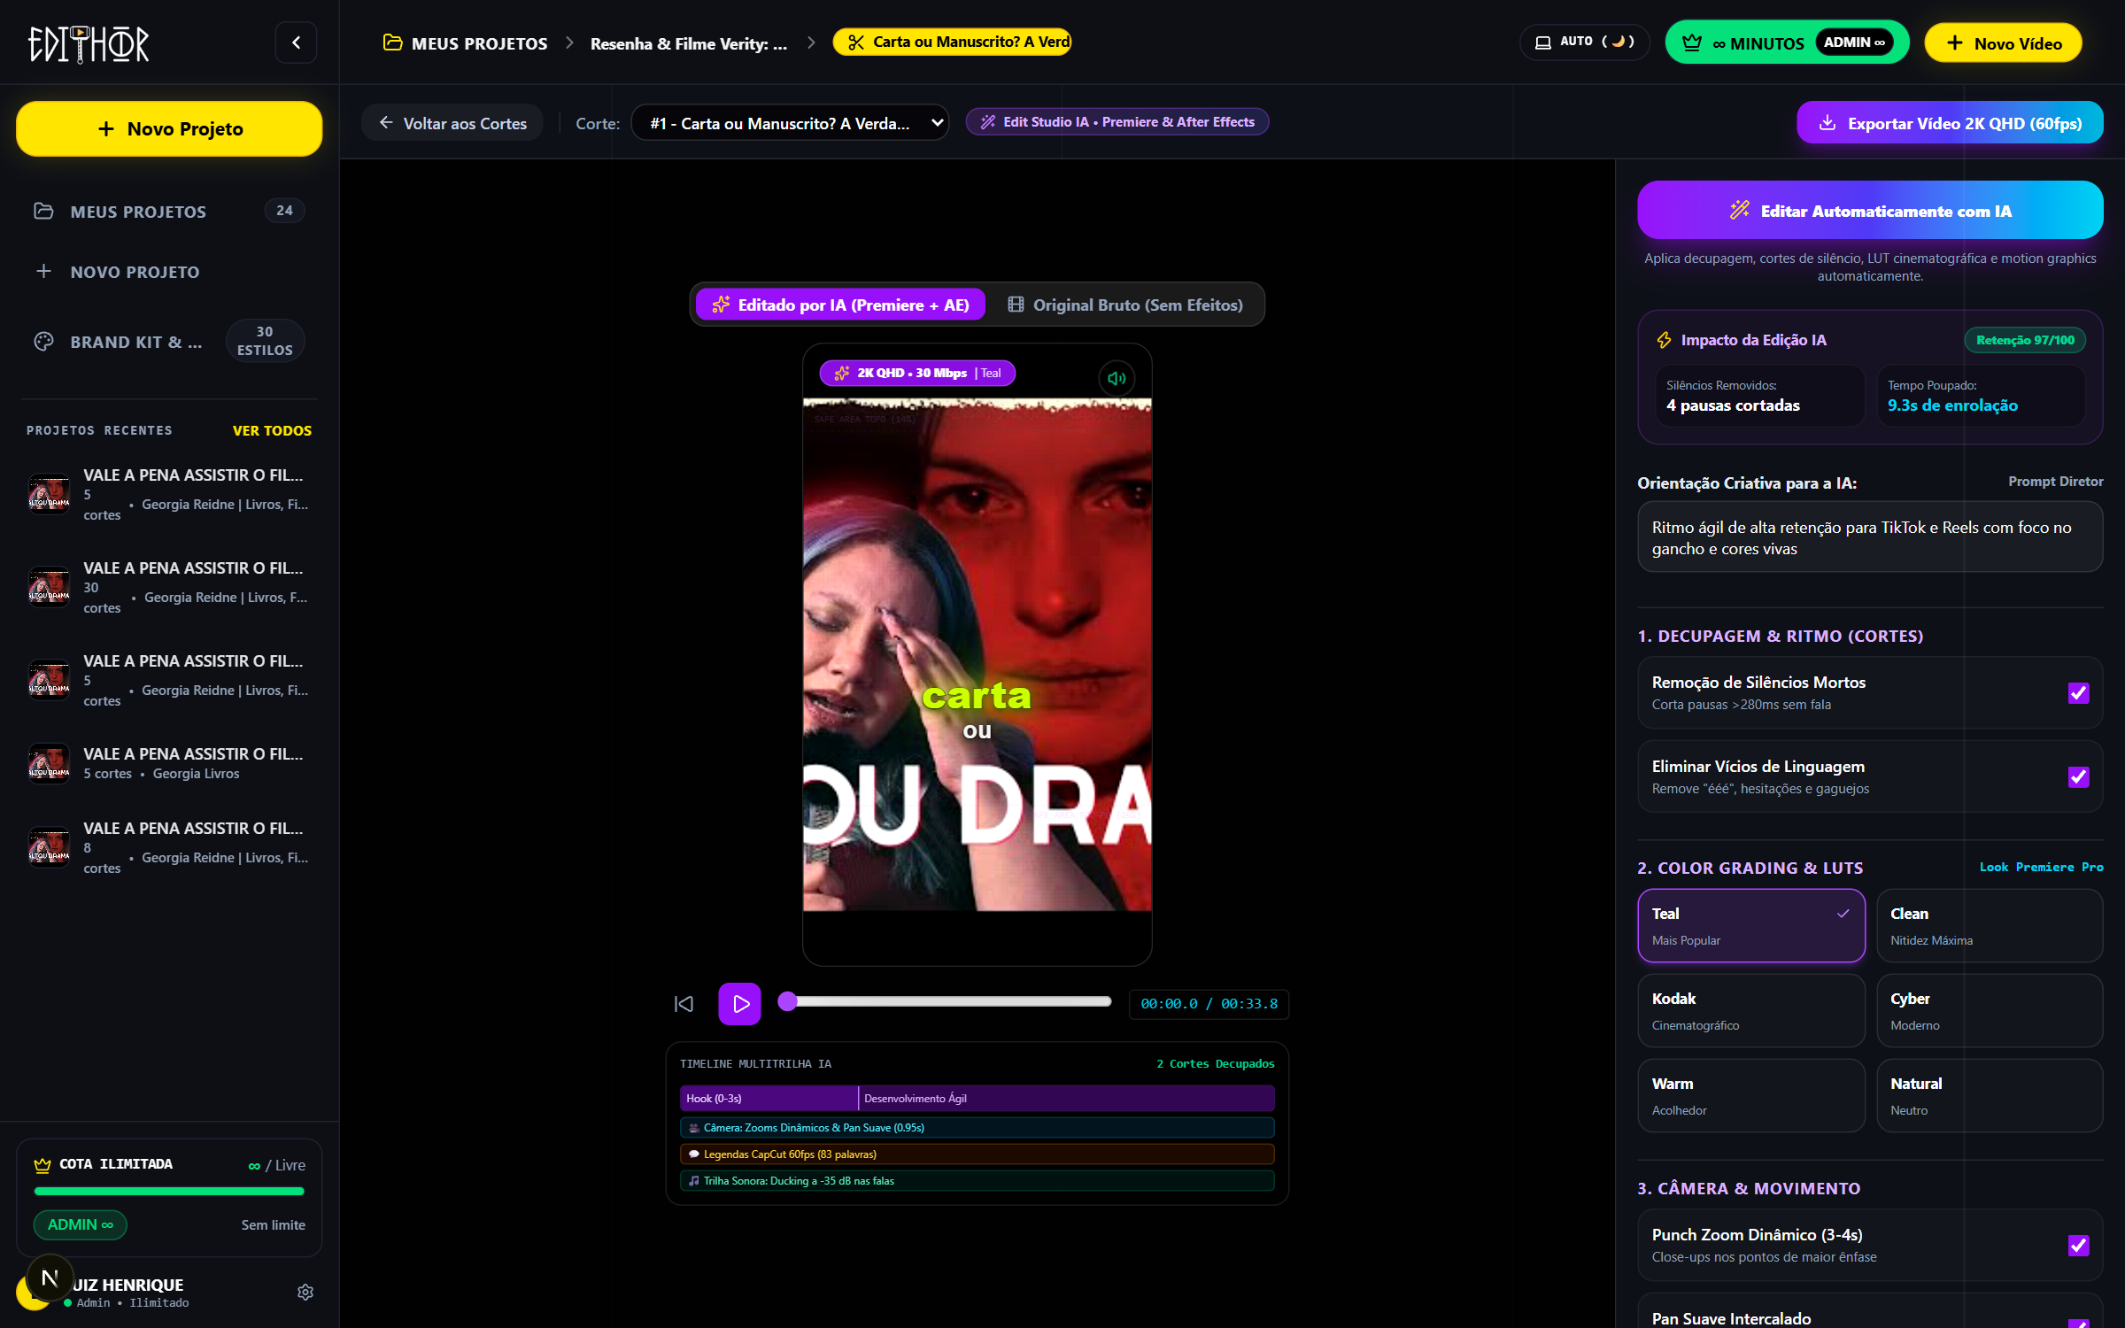Click the lightning icon in Impacto da Edição IA
Screen dimensions: 2125x1328
click(1664, 340)
